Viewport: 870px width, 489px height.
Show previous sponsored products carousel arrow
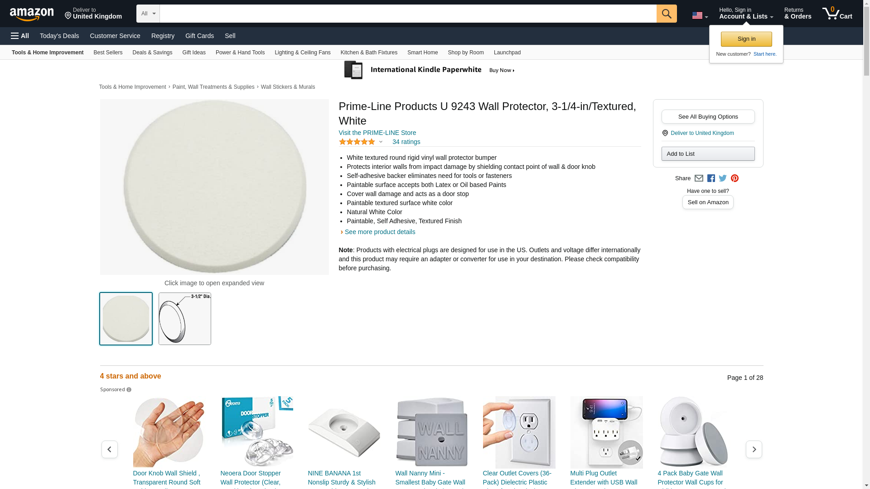click(x=109, y=449)
